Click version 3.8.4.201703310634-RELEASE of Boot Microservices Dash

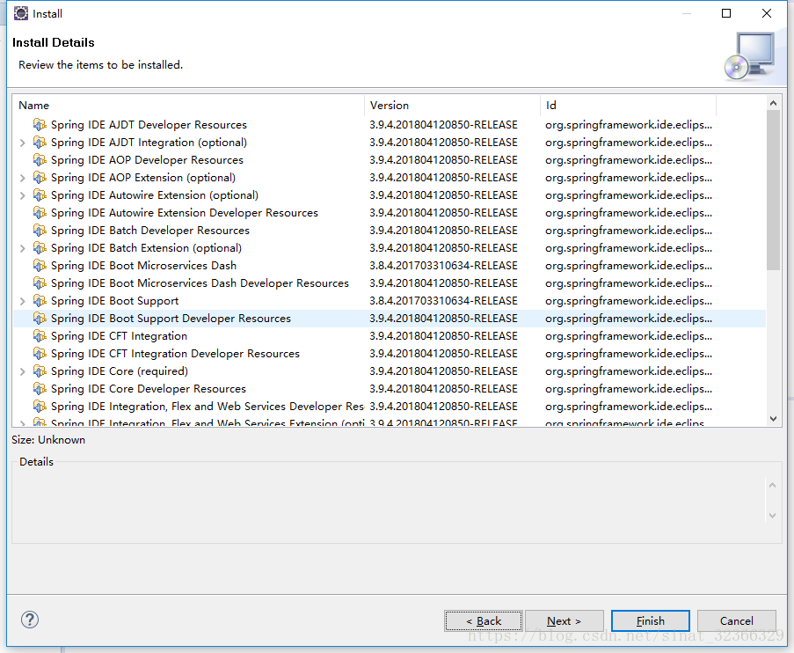[443, 265]
